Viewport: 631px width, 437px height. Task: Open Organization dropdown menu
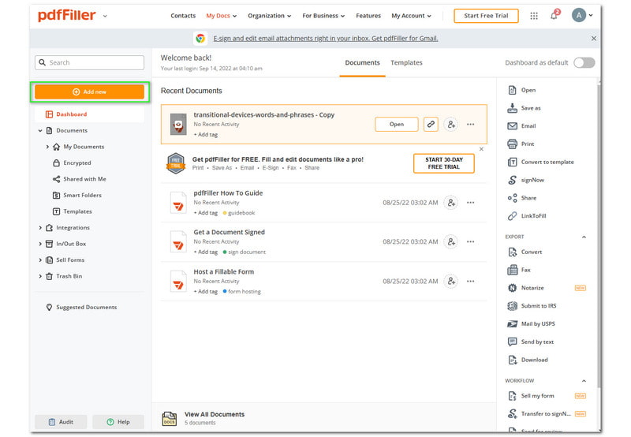(x=269, y=16)
